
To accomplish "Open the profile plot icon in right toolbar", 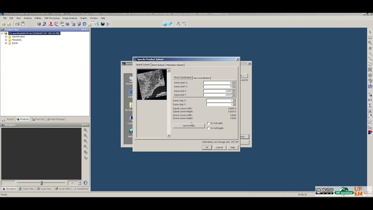I will click(x=370, y=127).
